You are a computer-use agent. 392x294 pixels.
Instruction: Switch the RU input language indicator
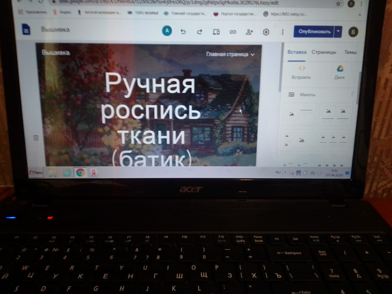click(x=278, y=172)
